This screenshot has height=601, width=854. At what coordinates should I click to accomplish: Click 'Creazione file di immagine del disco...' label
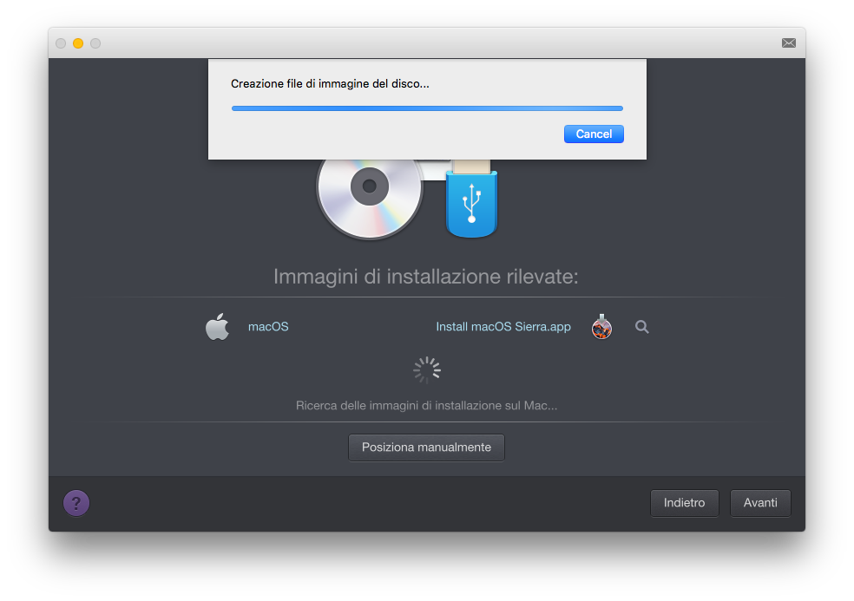pos(330,84)
